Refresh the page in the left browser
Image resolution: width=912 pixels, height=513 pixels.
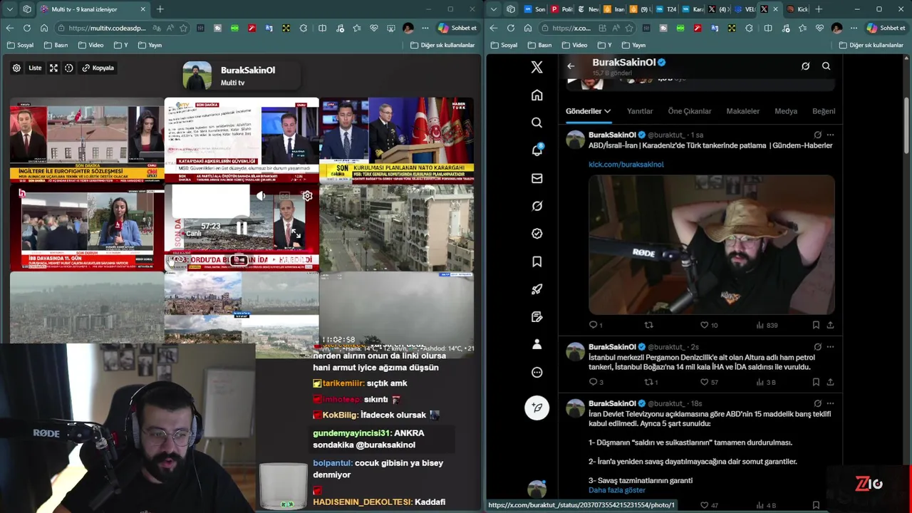27,28
